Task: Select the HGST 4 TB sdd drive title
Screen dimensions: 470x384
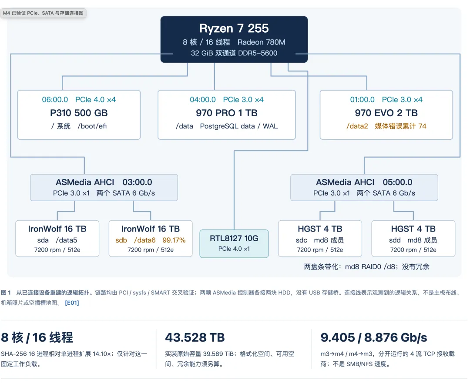Action: click(413, 229)
